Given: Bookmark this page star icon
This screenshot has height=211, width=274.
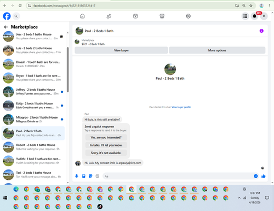Looking at the screenshot, I should [251, 5].
